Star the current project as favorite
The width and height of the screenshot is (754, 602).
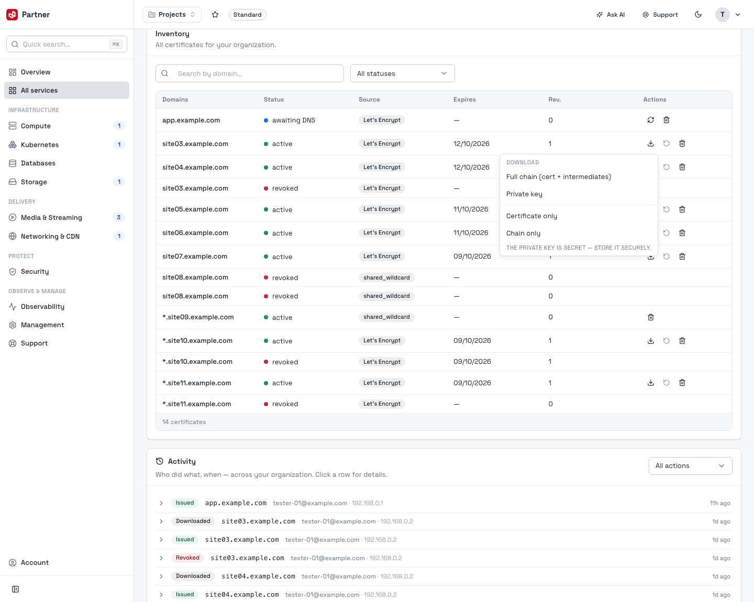coord(215,15)
